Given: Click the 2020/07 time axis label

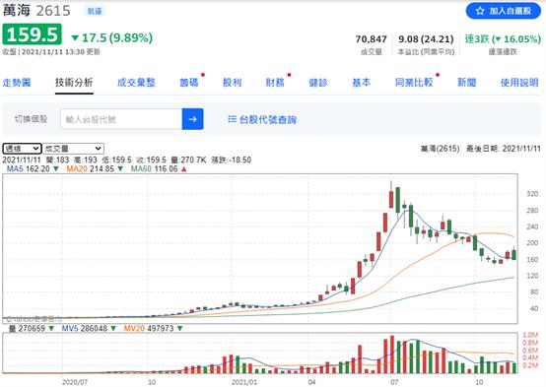Looking at the screenshot, I should (75, 382).
